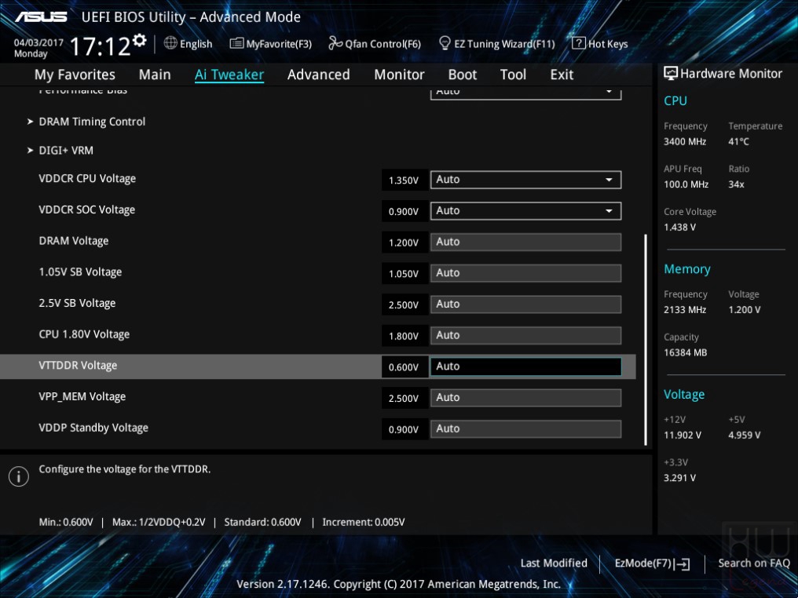Click MyFavorite(F3) button label
The width and height of the screenshot is (798, 598).
point(279,44)
